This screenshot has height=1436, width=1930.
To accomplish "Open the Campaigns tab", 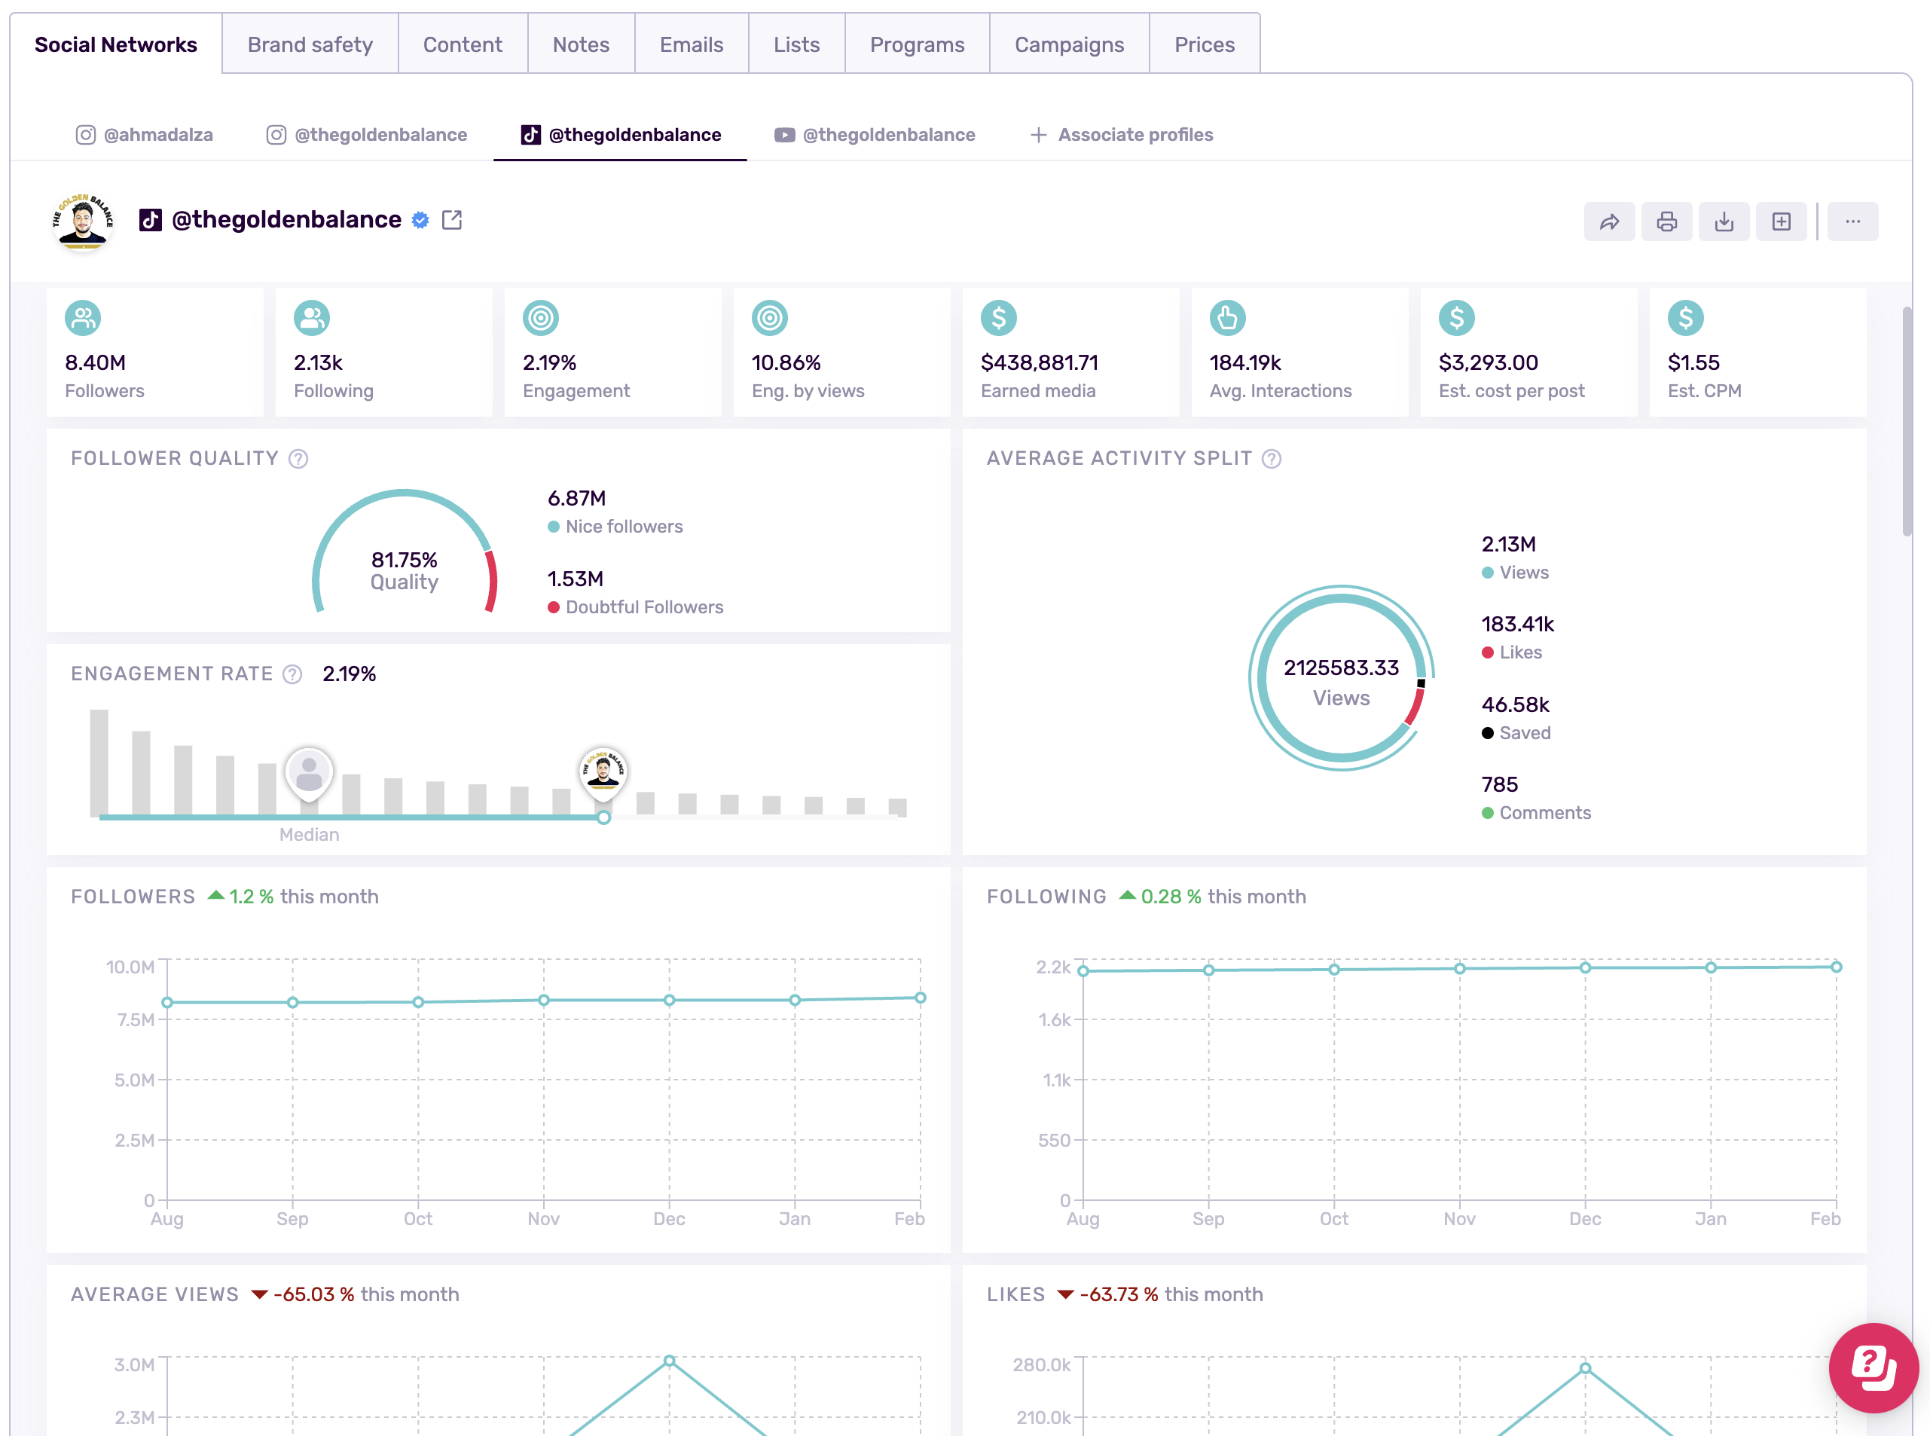I will tap(1069, 44).
